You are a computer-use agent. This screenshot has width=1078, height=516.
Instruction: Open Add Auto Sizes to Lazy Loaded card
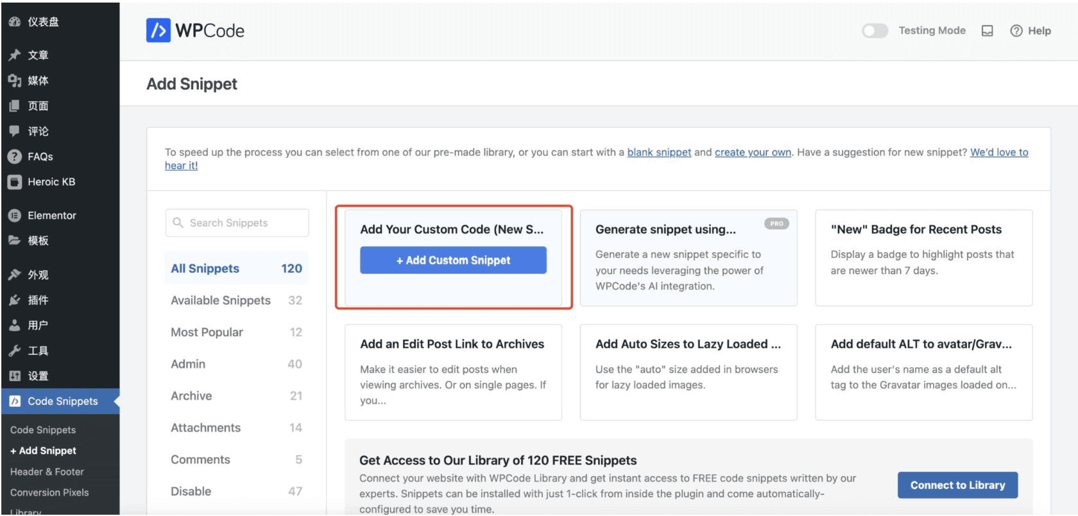[x=689, y=372]
